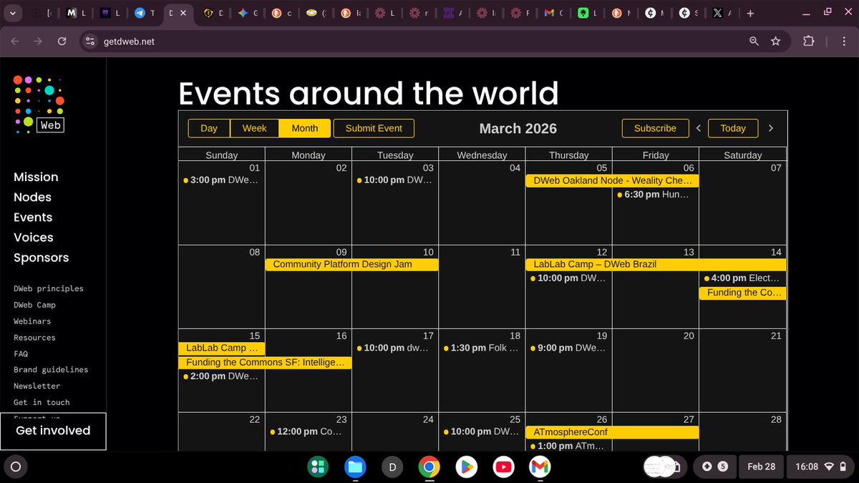Click the Submit Event button
The image size is (859, 483).
click(374, 128)
